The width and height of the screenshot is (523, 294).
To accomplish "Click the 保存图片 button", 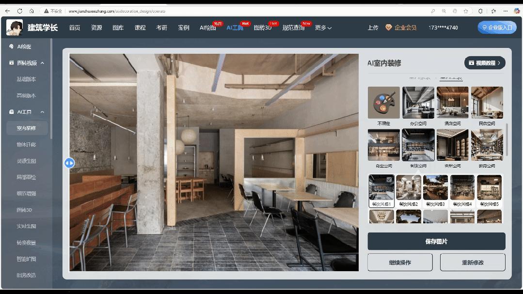I will 436,241.
